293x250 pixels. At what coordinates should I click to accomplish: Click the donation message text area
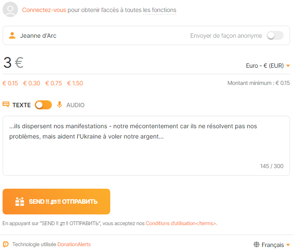[146, 146]
